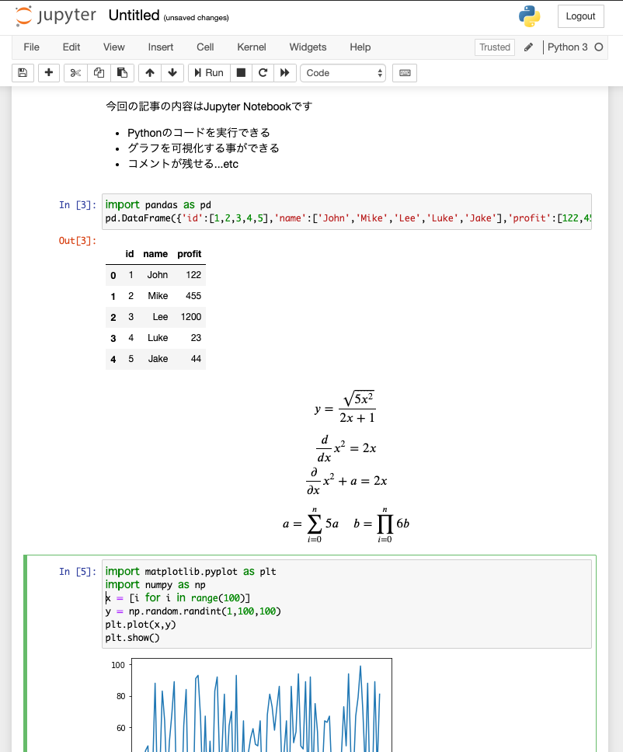Restart the kernel with circular arrow

point(263,73)
